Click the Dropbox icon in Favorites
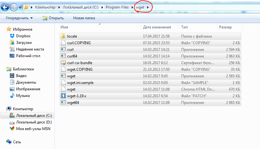The height and width of the screenshot is (149, 260). click(x=12, y=36)
